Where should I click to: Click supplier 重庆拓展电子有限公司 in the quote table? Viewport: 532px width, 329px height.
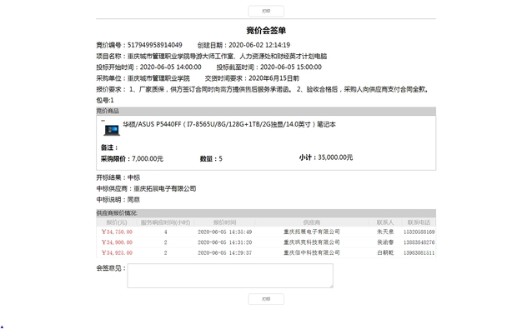click(312, 232)
